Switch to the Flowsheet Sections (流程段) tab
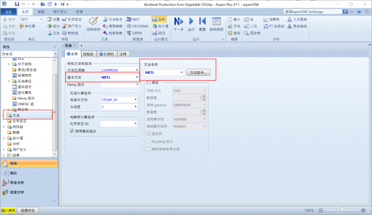Viewport: 372px width, 215px height. tap(88, 54)
